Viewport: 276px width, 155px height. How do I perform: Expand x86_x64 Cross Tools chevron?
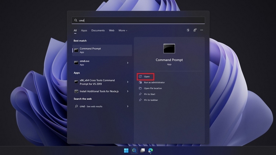point(128,82)
